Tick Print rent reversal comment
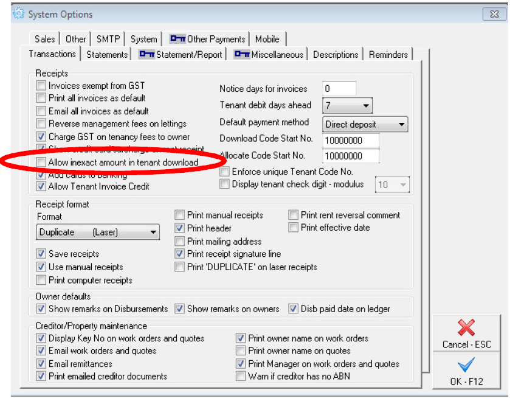Screen dimensions: 510x398 tap(293, 215)
